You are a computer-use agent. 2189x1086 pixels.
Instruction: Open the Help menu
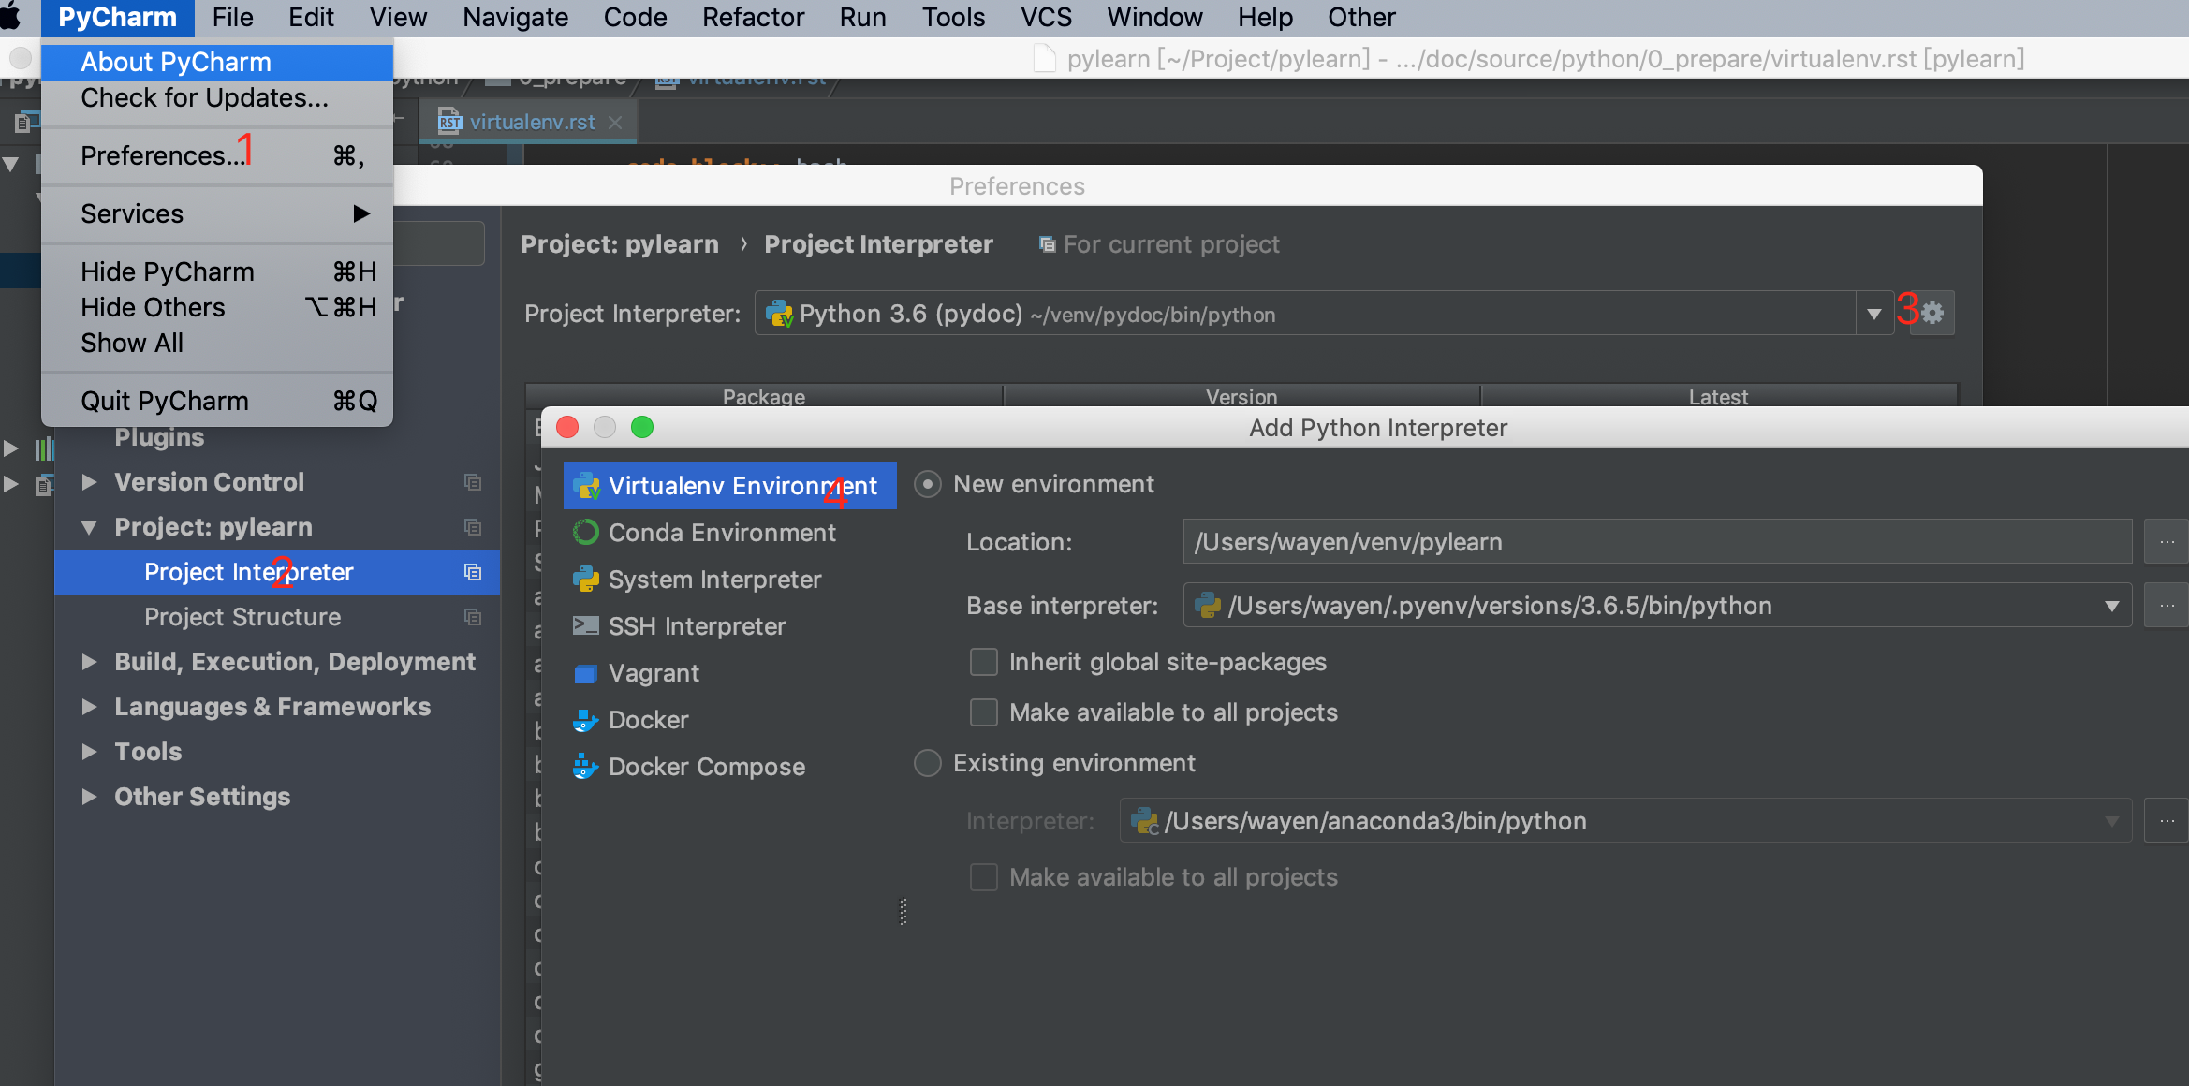(x=1265, y=17)
